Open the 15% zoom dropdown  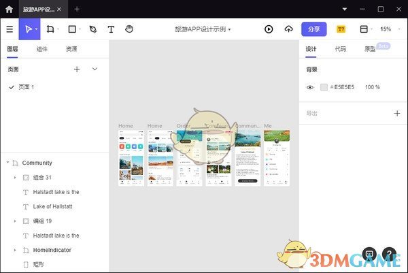coord(386,29)
